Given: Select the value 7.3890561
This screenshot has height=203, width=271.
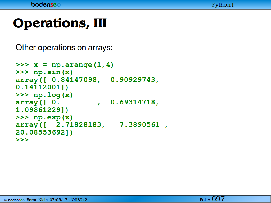Looking at the screenshot, I should (x=139, y=125).
